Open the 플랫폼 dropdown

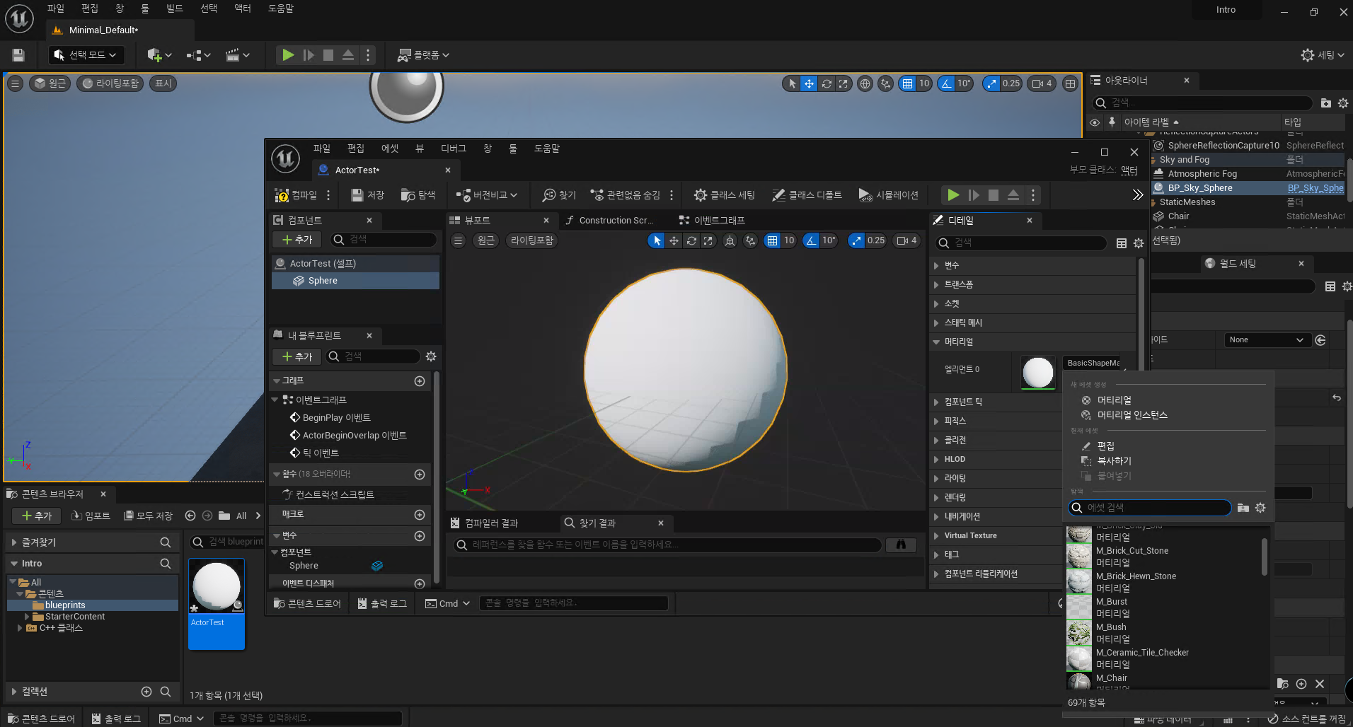(x=423, y=54)
